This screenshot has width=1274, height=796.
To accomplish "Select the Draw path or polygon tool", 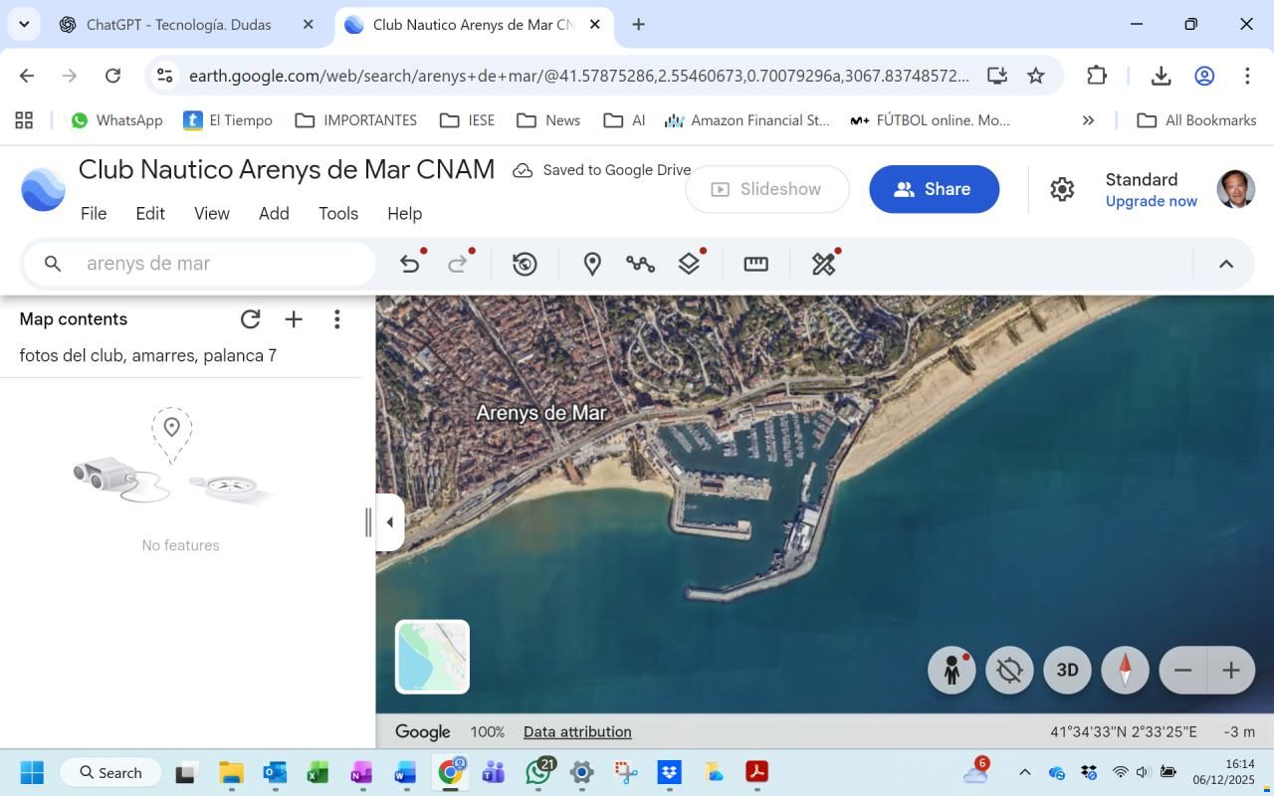I will point(640,264).
